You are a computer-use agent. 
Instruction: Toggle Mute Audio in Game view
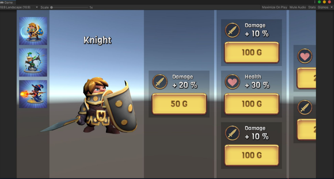298,7
